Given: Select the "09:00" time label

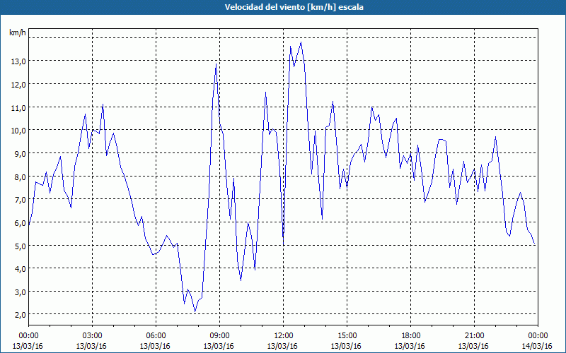Looking at the screenshot, I should pyautogui.click(x=220, y=336).
